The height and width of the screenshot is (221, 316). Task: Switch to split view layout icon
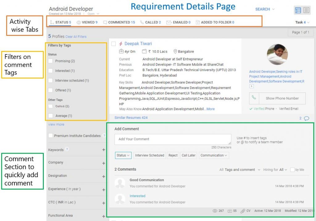click(x=298, y=10)
